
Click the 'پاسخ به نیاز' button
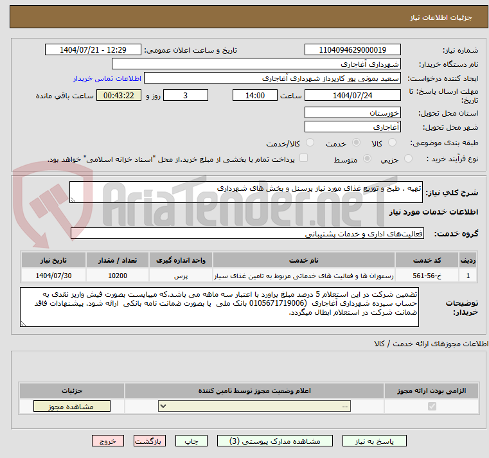[375, 441]
